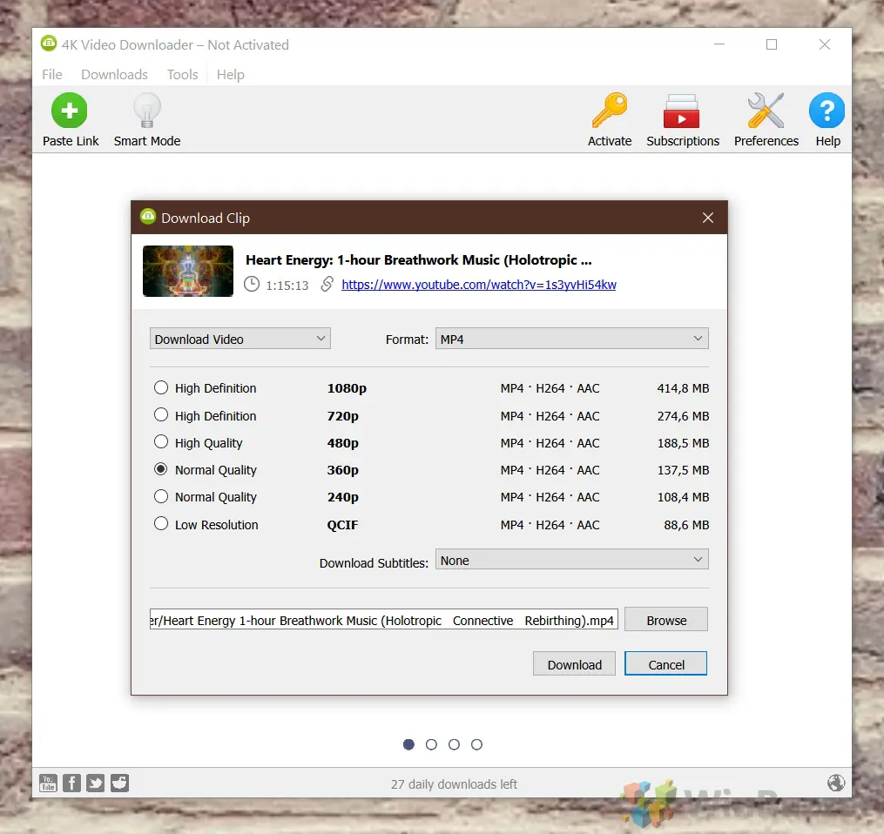Select the 720p High Definition option

[x=161, y=415]
